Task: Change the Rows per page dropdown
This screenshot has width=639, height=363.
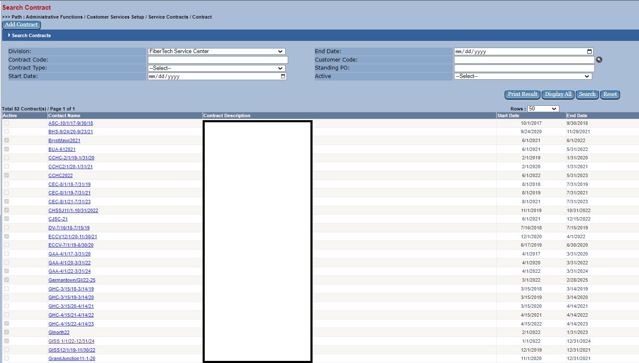Action: tap(543, 109)
